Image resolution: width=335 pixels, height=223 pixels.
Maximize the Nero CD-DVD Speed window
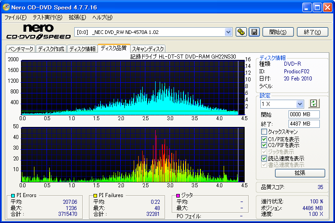[317, 8]
